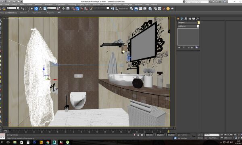Toggle Window/Crossing selection mode

31,8
